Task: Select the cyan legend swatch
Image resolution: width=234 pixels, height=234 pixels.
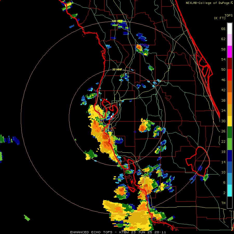Action: point(230,191)
